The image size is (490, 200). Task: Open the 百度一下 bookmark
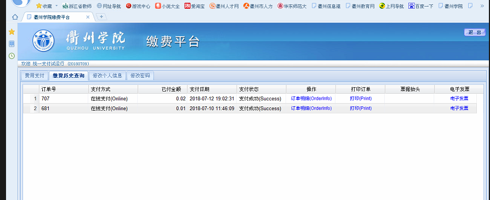point(421,6)
